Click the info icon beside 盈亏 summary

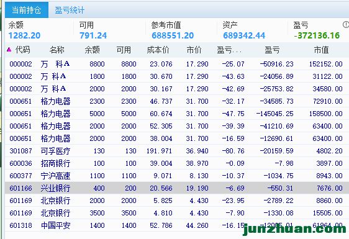[x=346, y=25]
